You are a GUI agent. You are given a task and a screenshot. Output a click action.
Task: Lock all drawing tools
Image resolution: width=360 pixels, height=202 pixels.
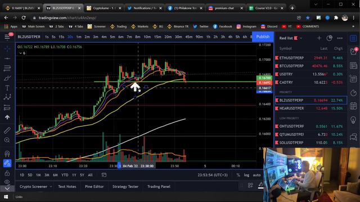(7, 173)
